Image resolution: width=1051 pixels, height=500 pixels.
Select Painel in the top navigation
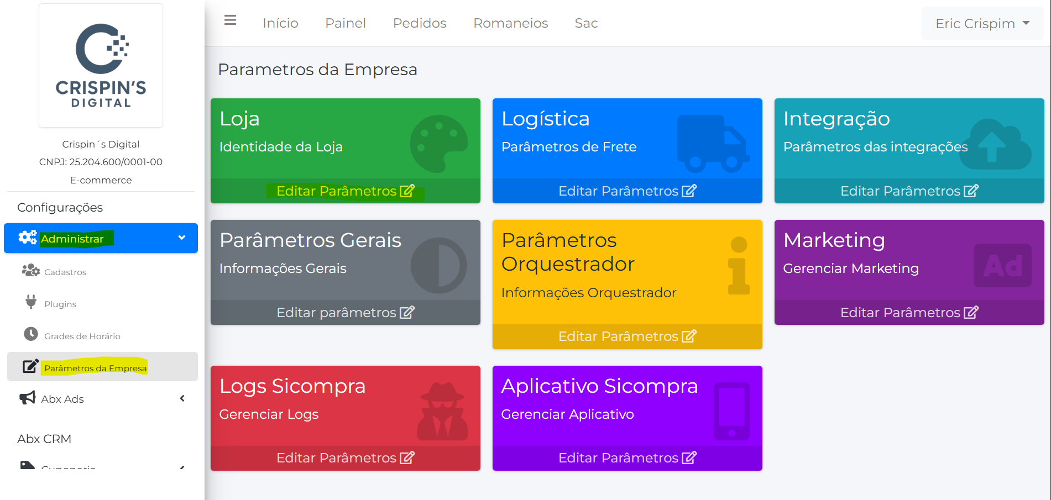point(345,23)
